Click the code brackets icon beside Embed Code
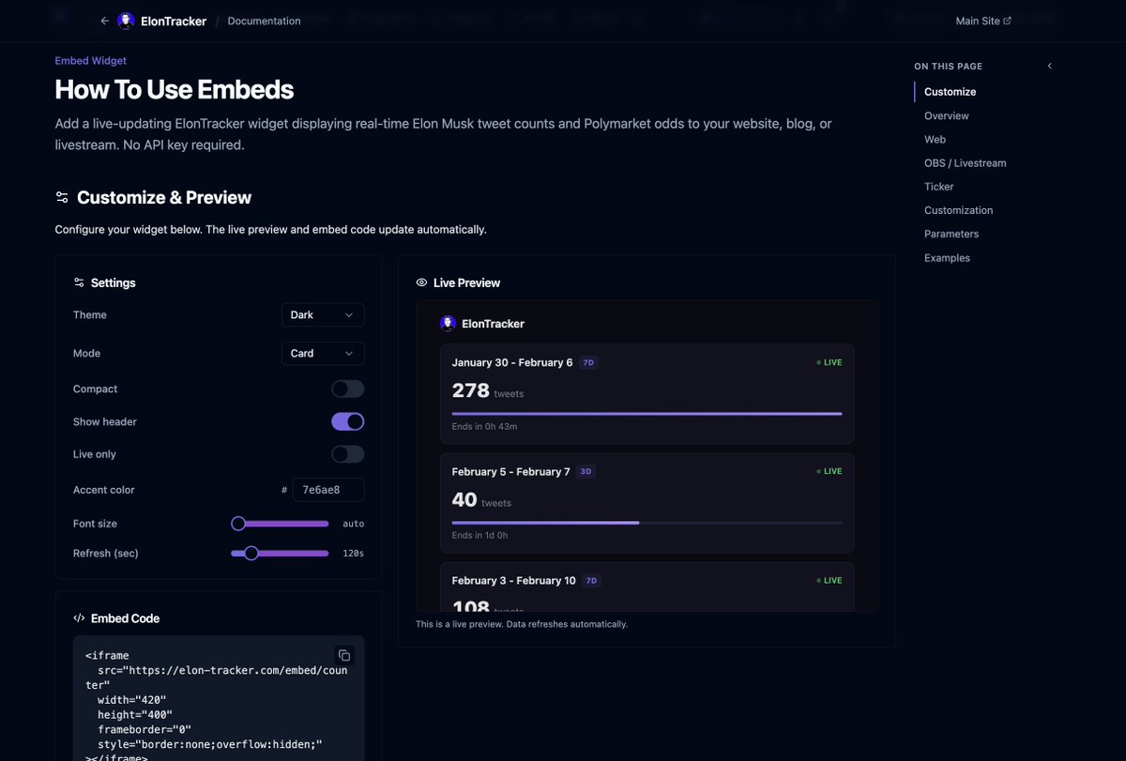Viewport: 1126px width, 761px height. point(79,618)
